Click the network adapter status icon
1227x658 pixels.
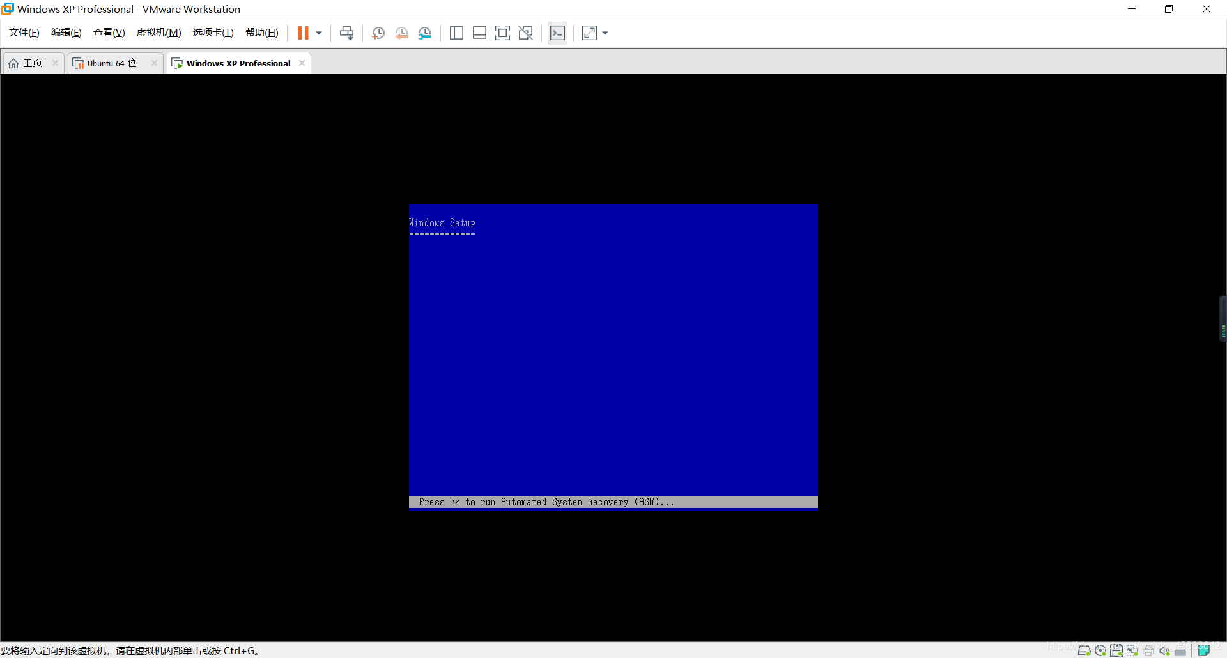click(1132, 650)
